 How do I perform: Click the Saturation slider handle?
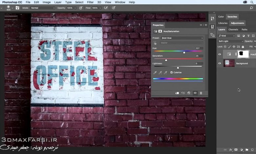(x=166, y=60)
